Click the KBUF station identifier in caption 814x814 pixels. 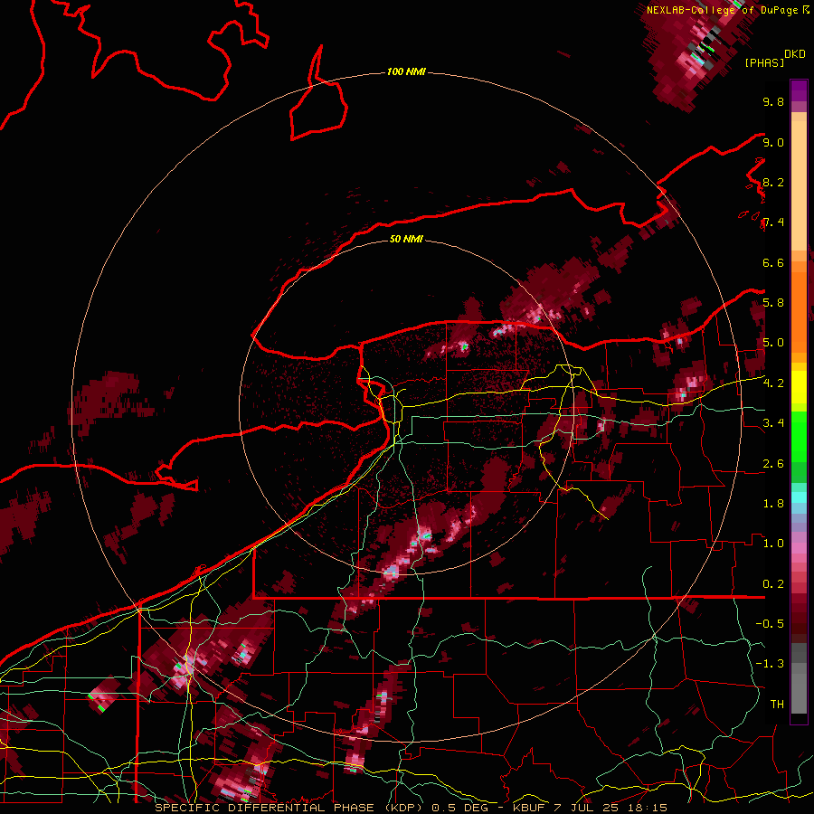click(528, 808)
